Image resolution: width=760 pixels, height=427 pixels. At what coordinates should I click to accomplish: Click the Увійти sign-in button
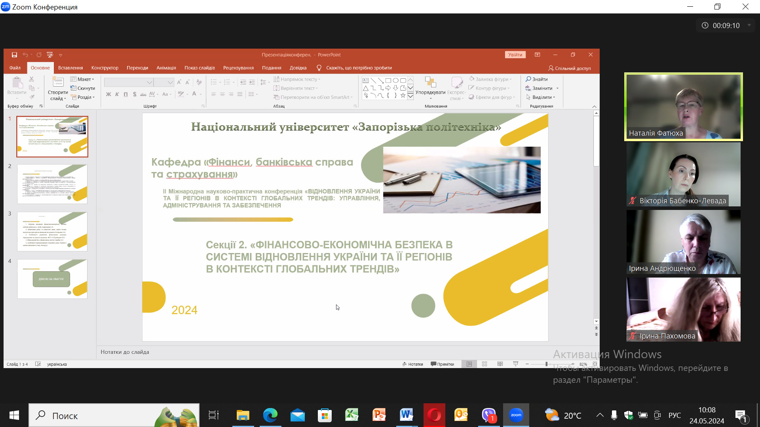515,55
